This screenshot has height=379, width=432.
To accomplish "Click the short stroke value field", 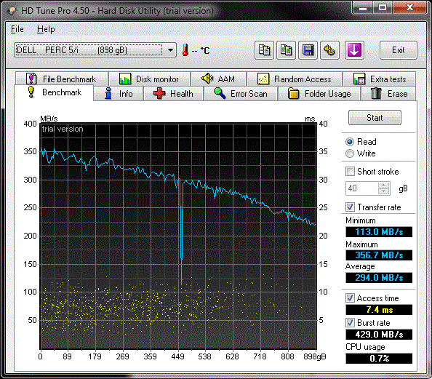I will pyautogui.click(x=362, y=188).
